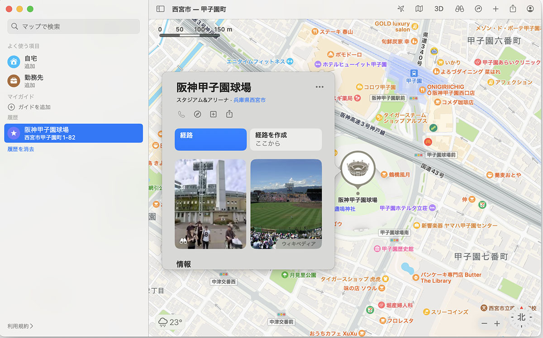Open the toolbar Share menu
The width and height of the screenshot is (543, 338).
coord(513,9)
